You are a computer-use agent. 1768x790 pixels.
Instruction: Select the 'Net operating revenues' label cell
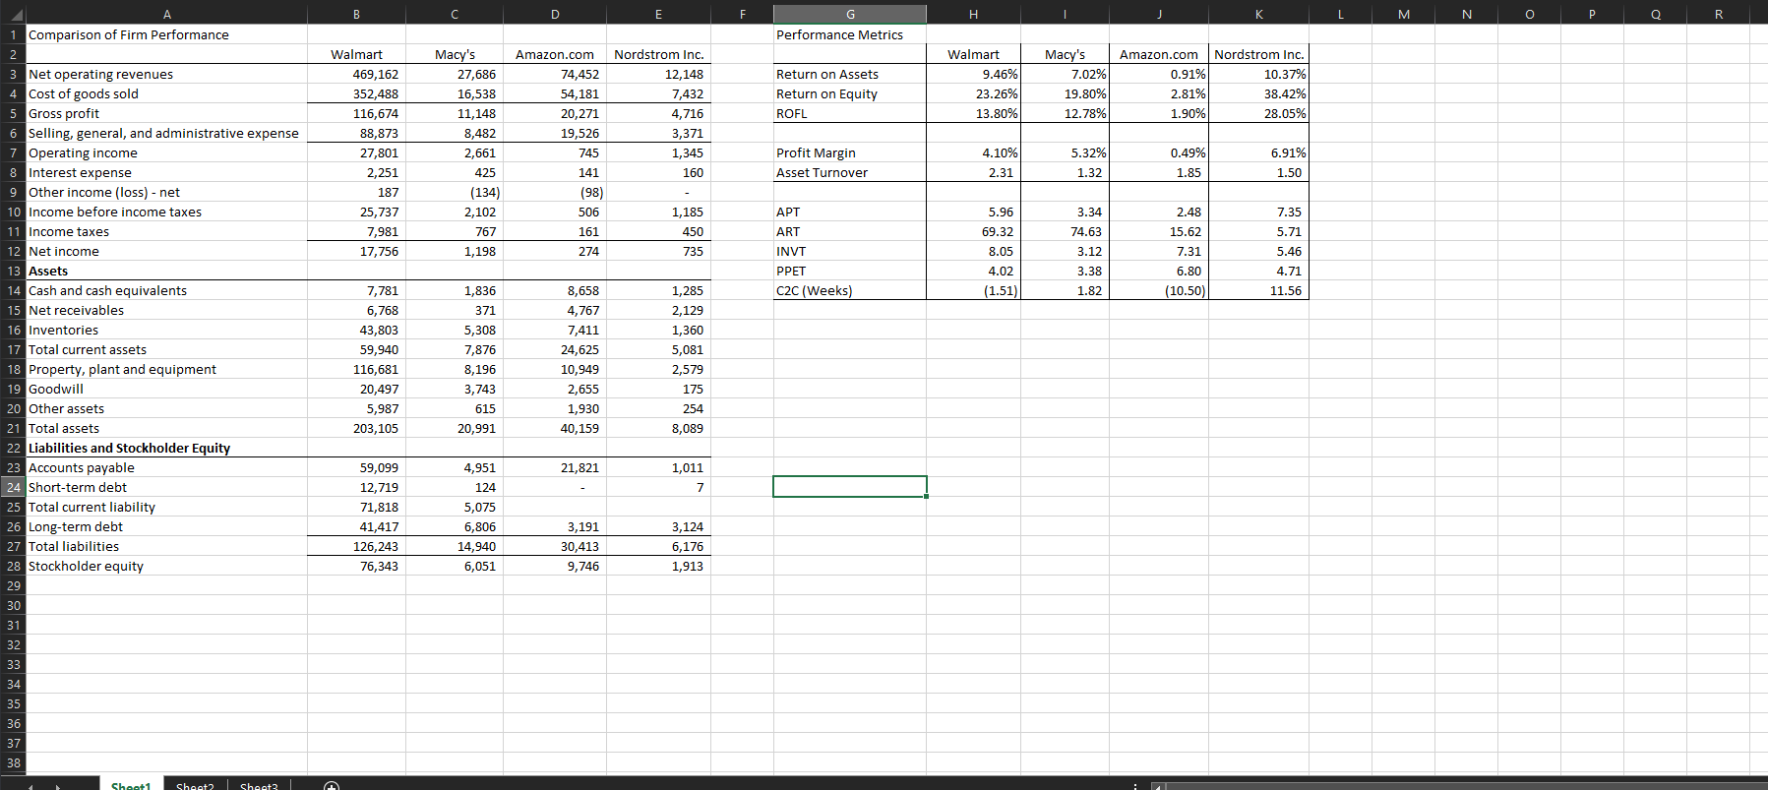[166, 74]
